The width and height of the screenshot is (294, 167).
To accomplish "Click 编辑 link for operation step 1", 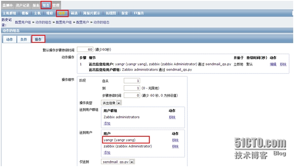I will [273, 64].
